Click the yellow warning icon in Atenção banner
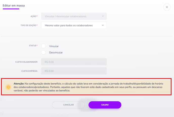Image resolution: width=174 pixels, height=117 pixels. coord(8,87)
